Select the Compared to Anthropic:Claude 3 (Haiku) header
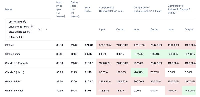 [x=179, y=9]
